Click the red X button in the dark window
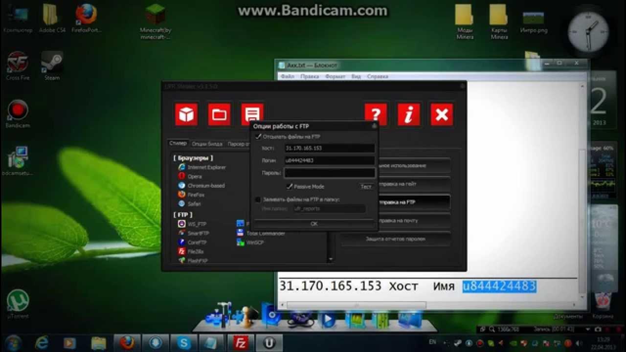626x352 pixels. point(442,114)
